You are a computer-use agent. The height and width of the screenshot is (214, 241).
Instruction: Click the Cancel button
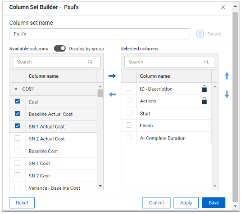[156, 203]
